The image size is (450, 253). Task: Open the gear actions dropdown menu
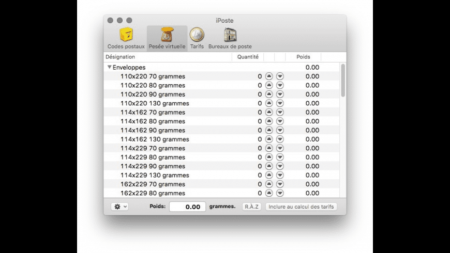(x=120, y=207)
